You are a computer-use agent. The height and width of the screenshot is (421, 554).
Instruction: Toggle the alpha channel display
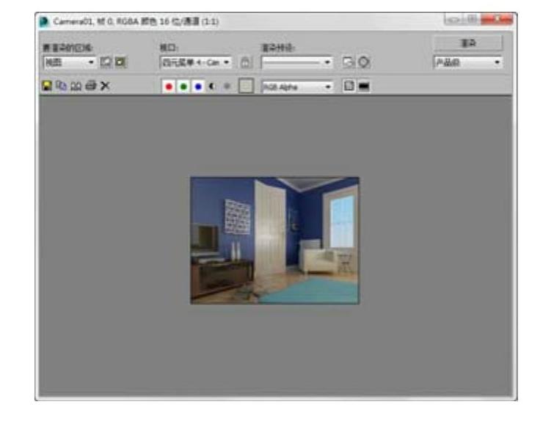(x=212, y=87)
